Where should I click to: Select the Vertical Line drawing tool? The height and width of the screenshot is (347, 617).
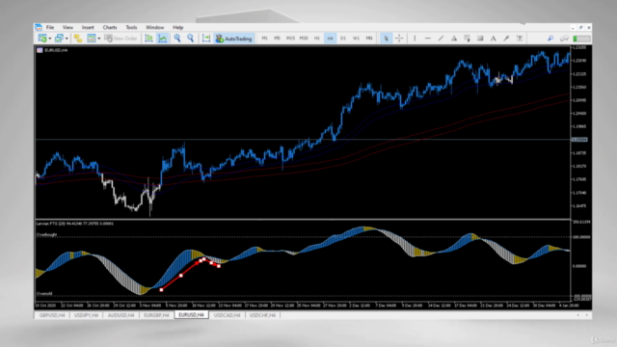coord(415,39)
